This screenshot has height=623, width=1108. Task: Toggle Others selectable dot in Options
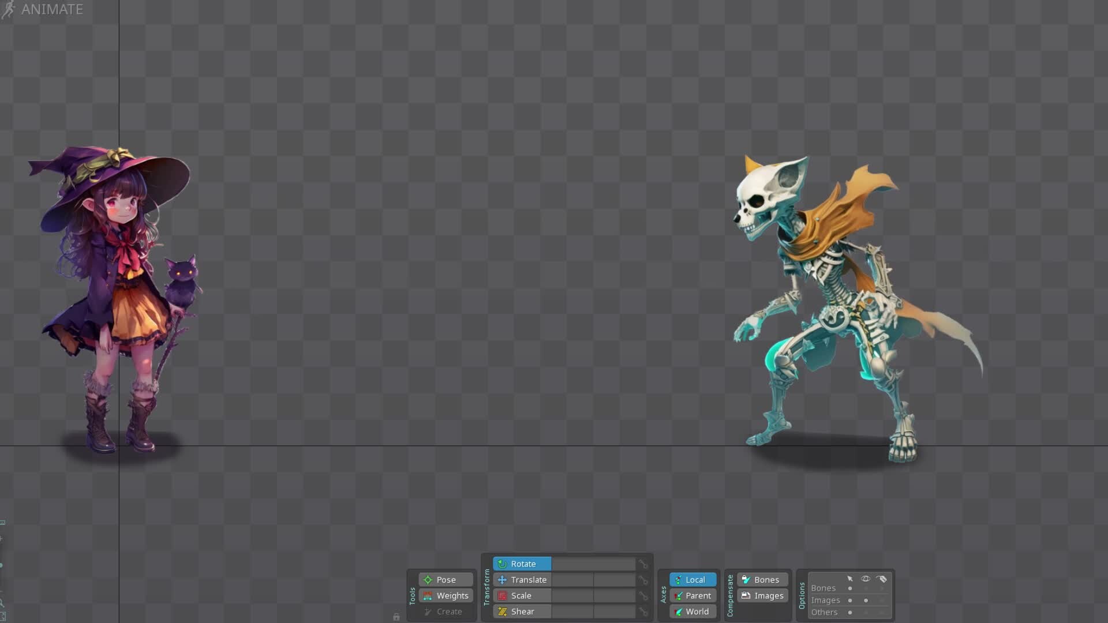[850, 613]
